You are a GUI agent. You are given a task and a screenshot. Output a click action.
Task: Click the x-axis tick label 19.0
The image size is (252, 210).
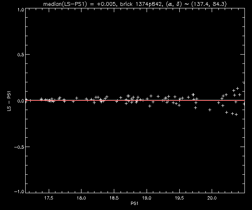[147, 198]
